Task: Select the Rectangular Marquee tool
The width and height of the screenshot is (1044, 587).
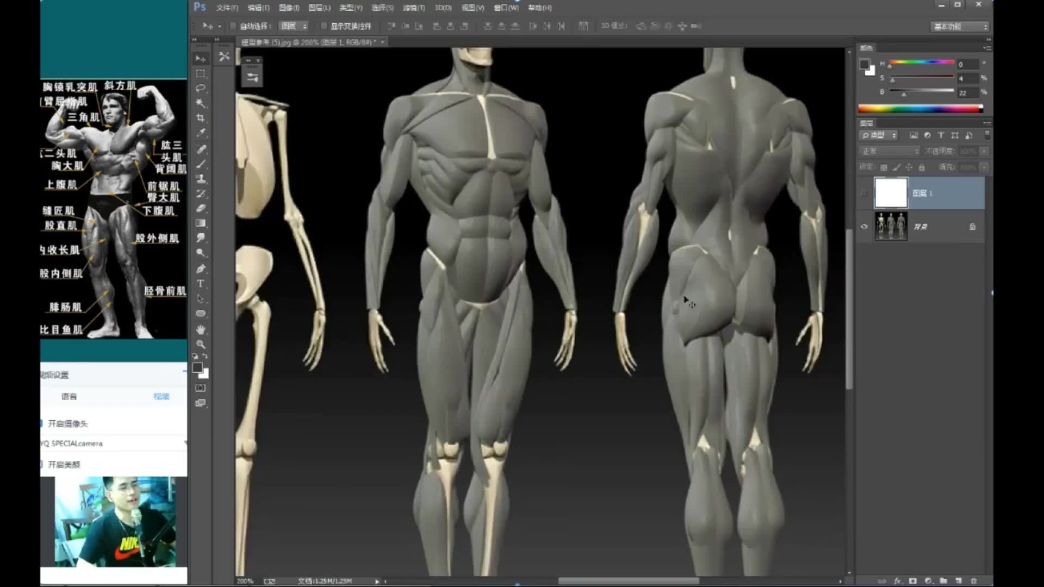Action: pos(201,73)
